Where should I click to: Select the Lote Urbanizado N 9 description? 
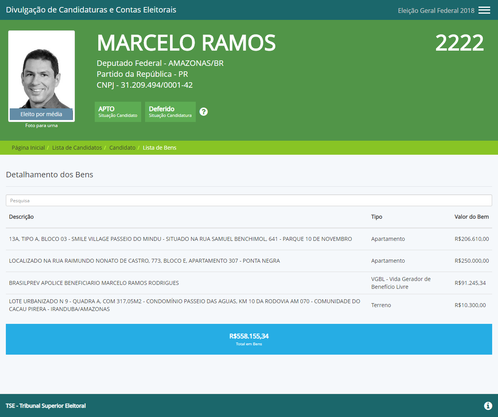click(184, 305)
